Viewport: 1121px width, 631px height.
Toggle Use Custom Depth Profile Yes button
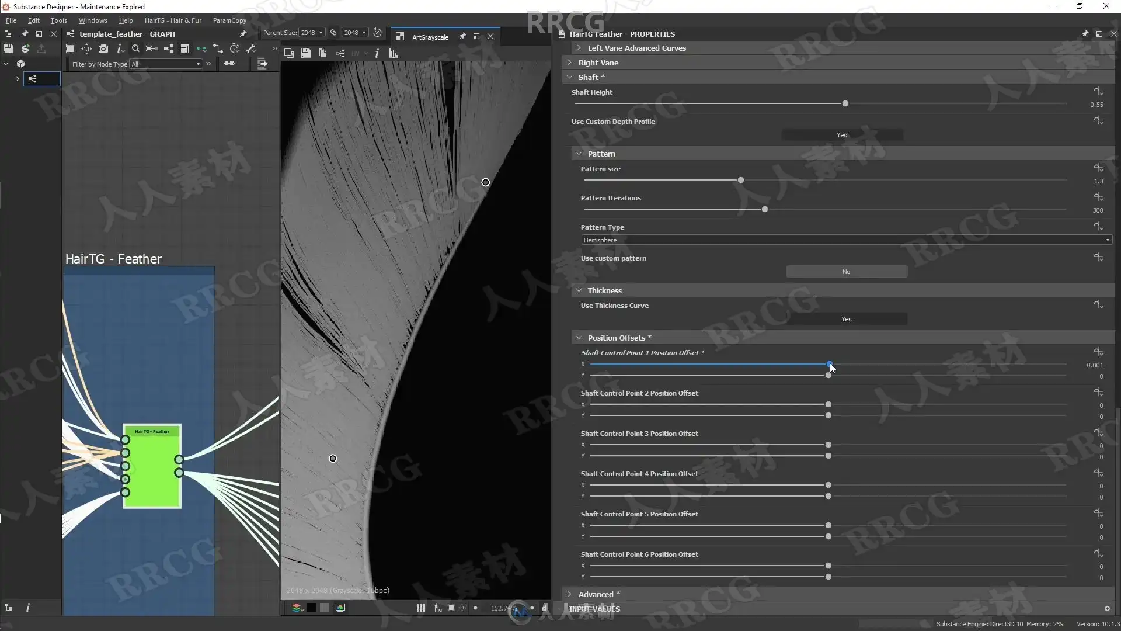pos(841,135)
